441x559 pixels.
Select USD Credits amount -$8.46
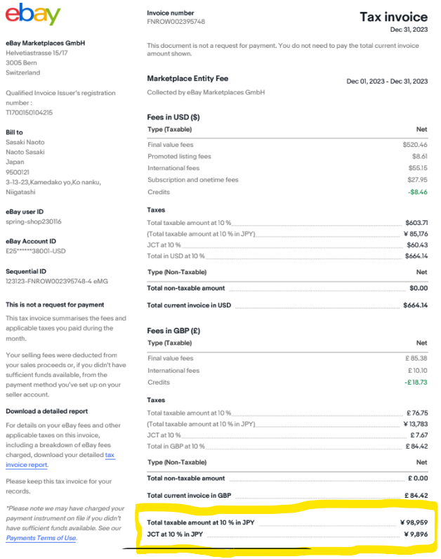click(x=418, y=192)
